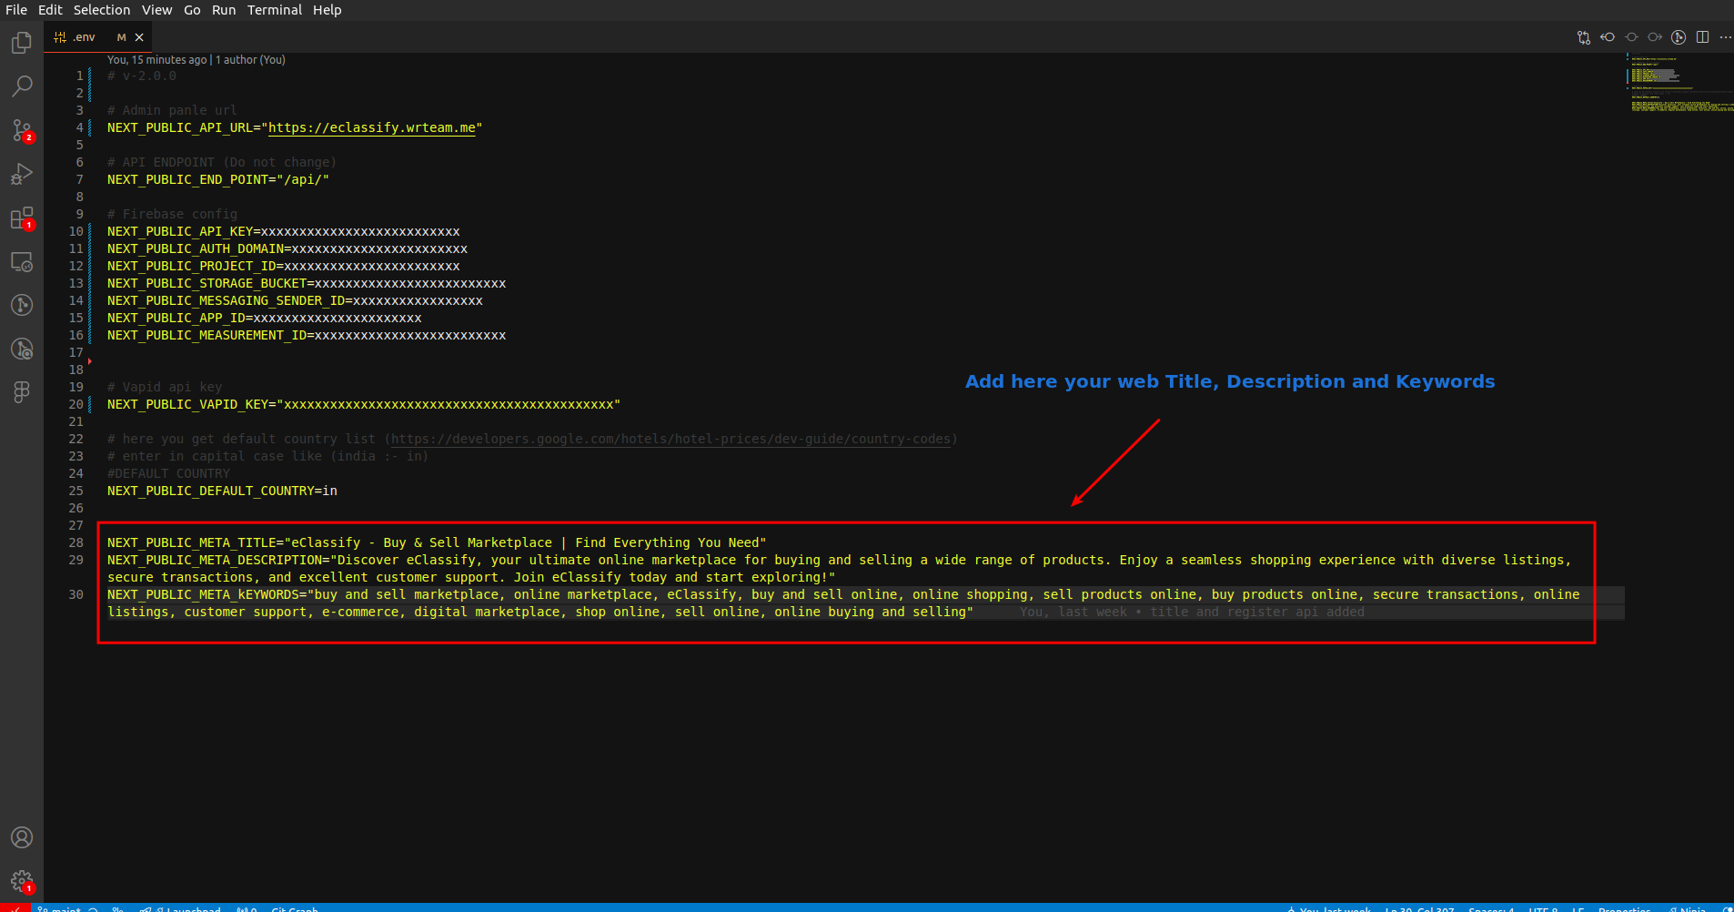Screen dimensions: 1734x912
Task: Open More Actions ellipsis in editor toolbar
Action: 1725,37
